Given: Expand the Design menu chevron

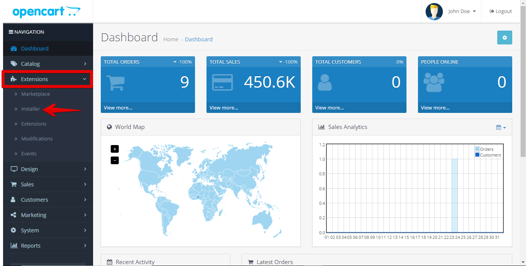Looking at the screenshot, I should tap(85, 169).
